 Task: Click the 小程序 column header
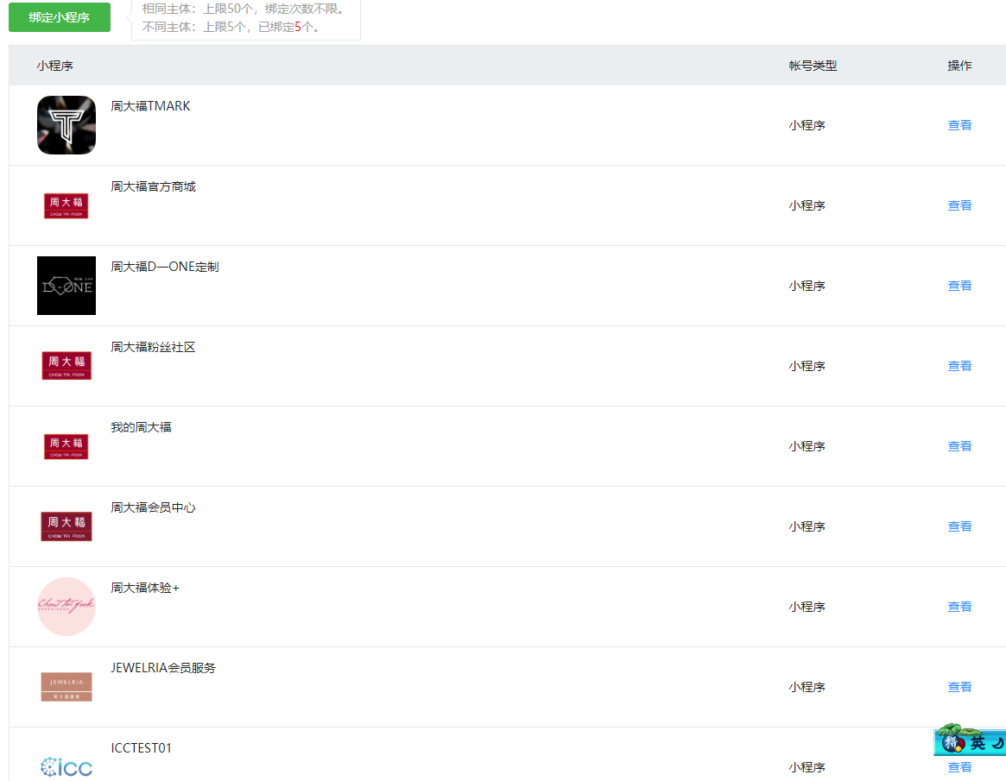point(54,66)
